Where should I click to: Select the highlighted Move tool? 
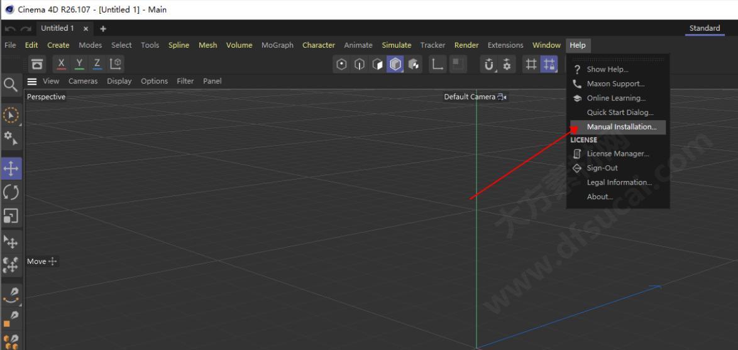11,168
